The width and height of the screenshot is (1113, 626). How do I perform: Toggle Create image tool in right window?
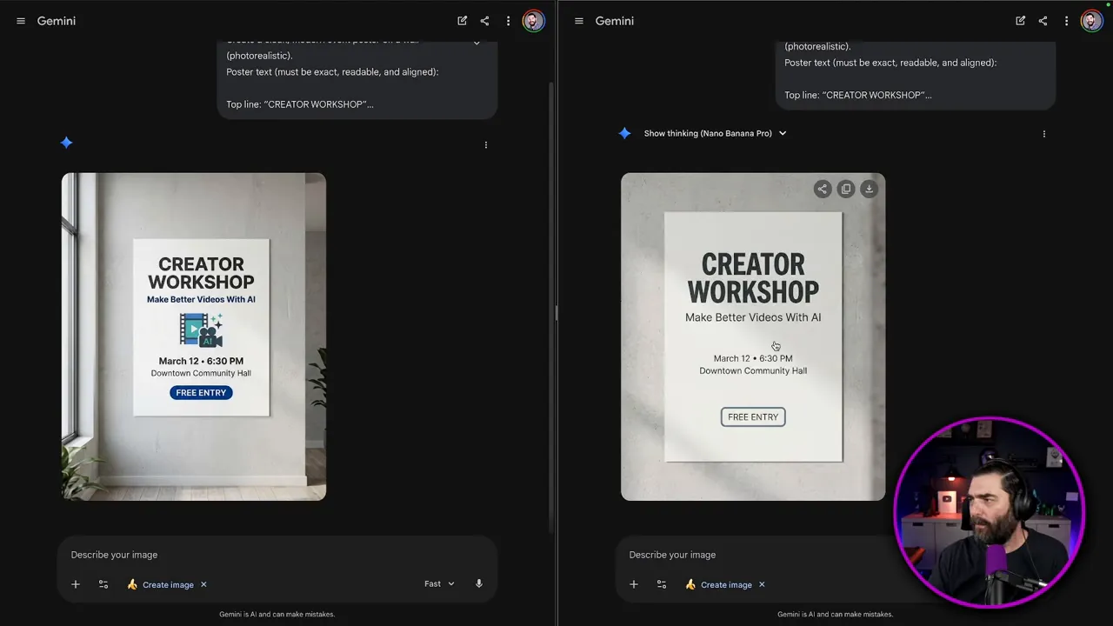719,584
